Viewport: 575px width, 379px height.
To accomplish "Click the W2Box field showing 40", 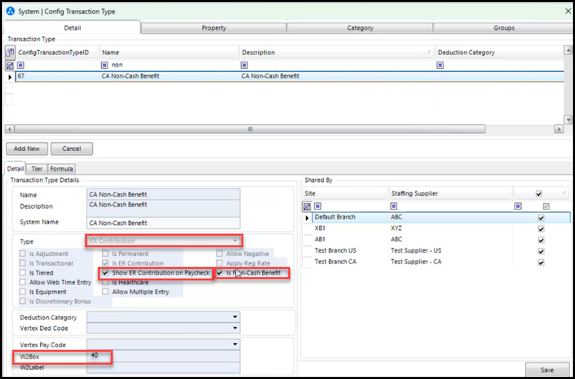I will pyautogui.click(x=163, y=356).
